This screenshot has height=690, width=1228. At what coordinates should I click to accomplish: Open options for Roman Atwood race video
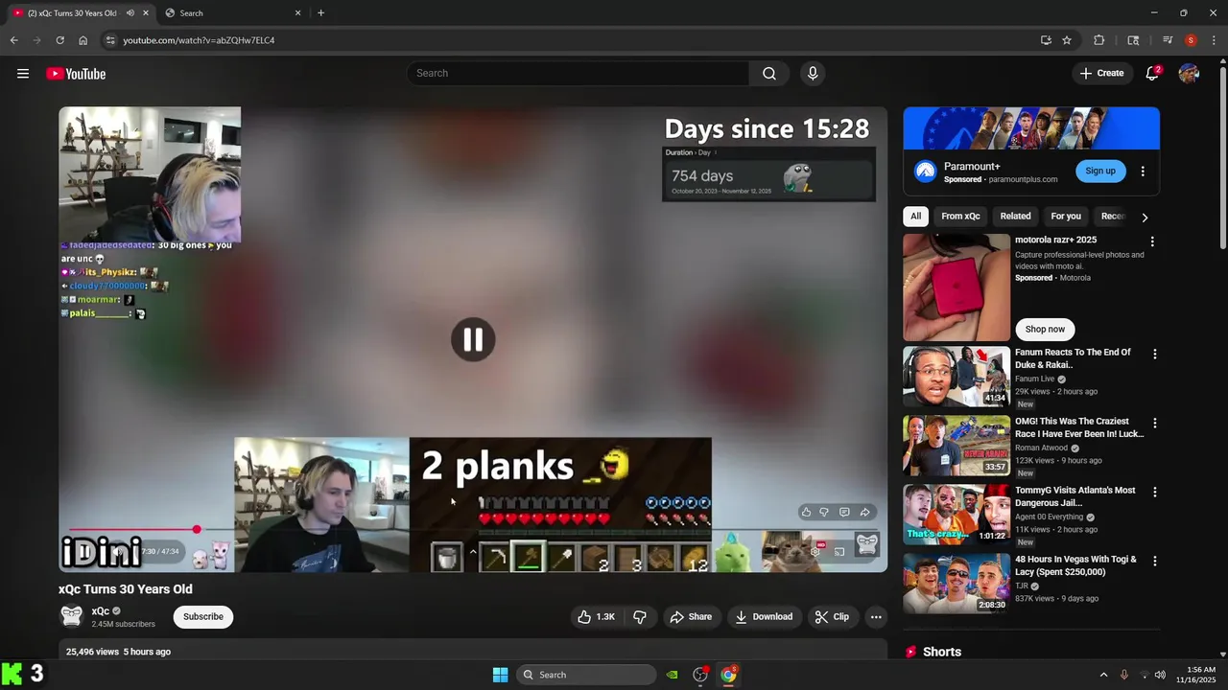(x=1154, y=423)
